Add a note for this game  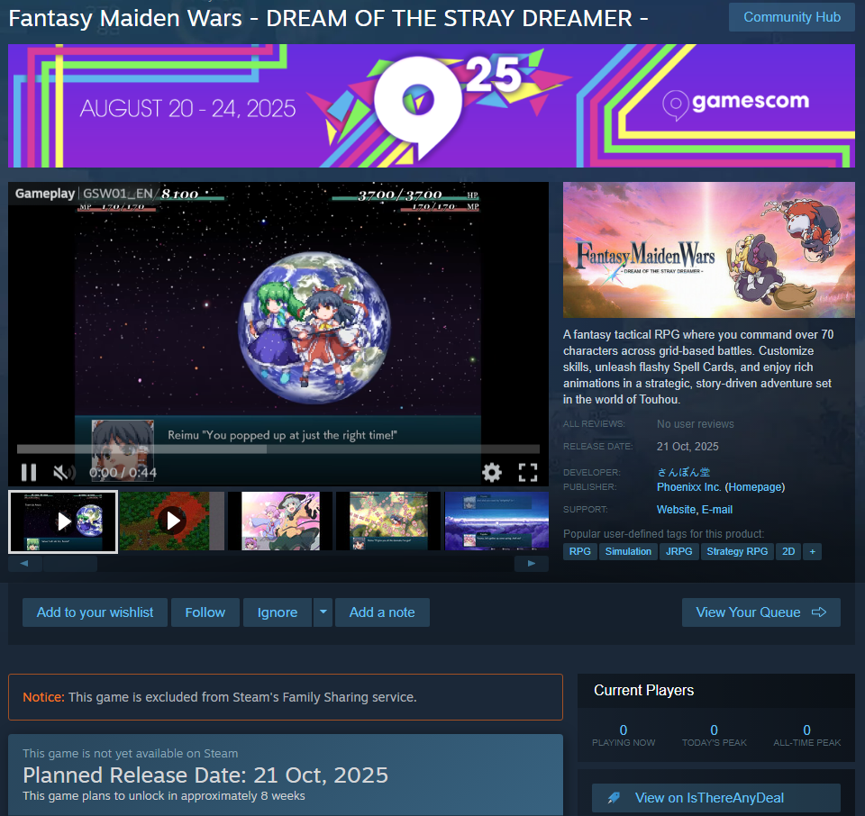382,612
